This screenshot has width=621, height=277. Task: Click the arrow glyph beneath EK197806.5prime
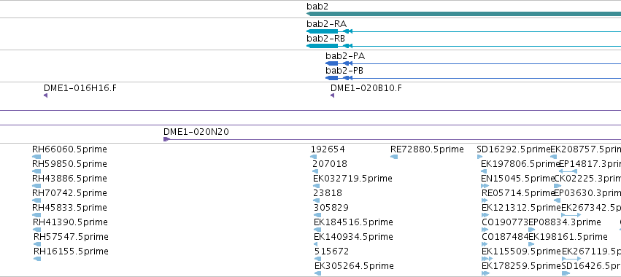click(x=484, y=171)
